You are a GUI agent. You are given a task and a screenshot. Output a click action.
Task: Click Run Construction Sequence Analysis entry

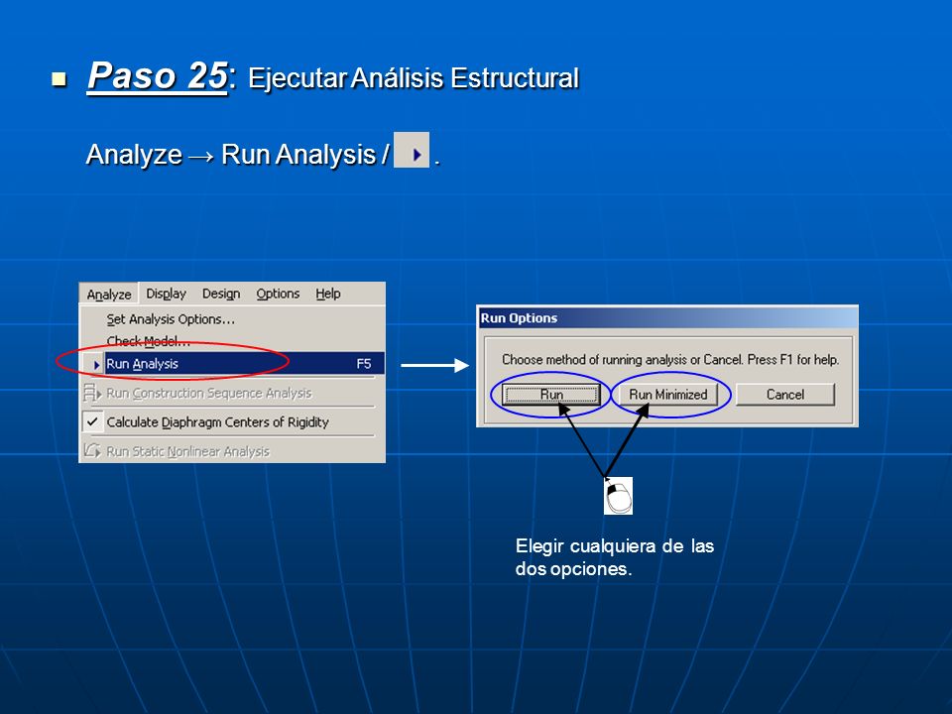click(x=208, y=394)
